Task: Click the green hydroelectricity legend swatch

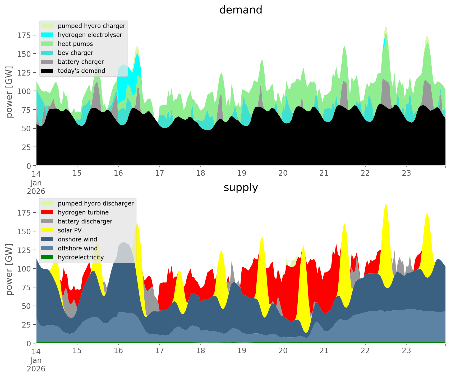Action: coord(47,257)
